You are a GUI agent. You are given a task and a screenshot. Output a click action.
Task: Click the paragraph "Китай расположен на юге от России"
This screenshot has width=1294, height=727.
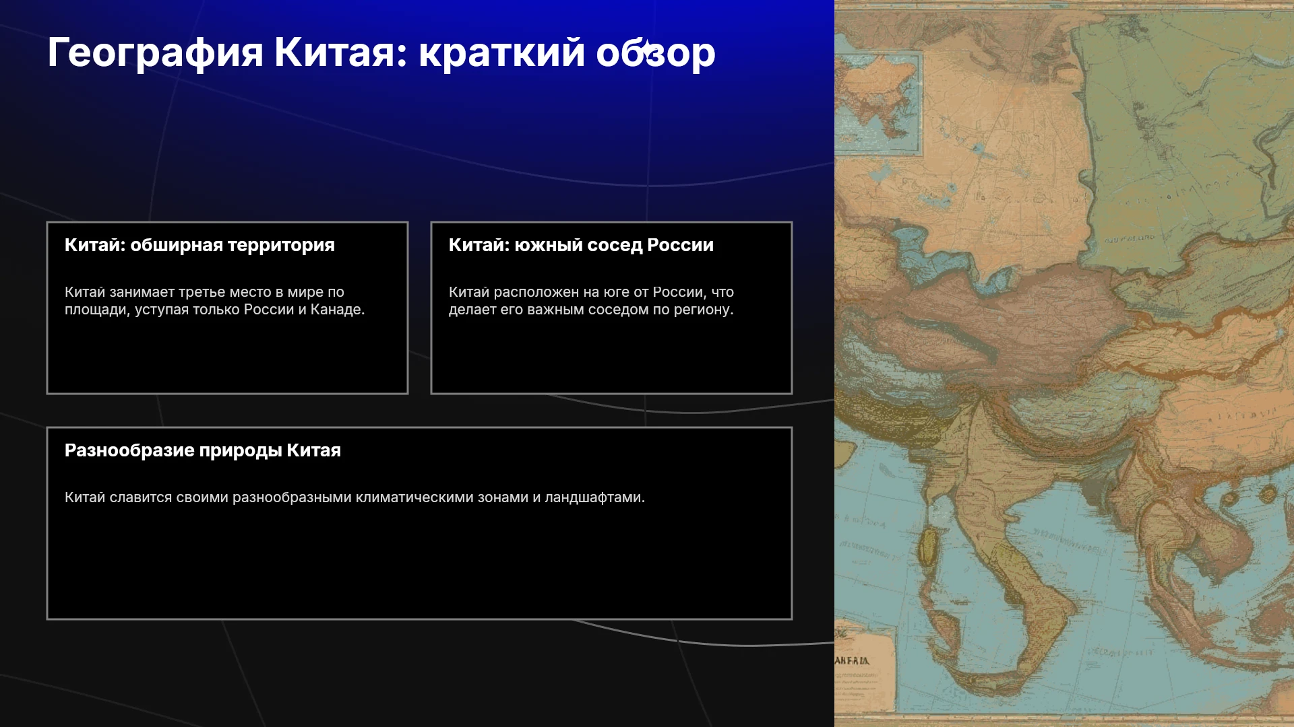(591, 301)
